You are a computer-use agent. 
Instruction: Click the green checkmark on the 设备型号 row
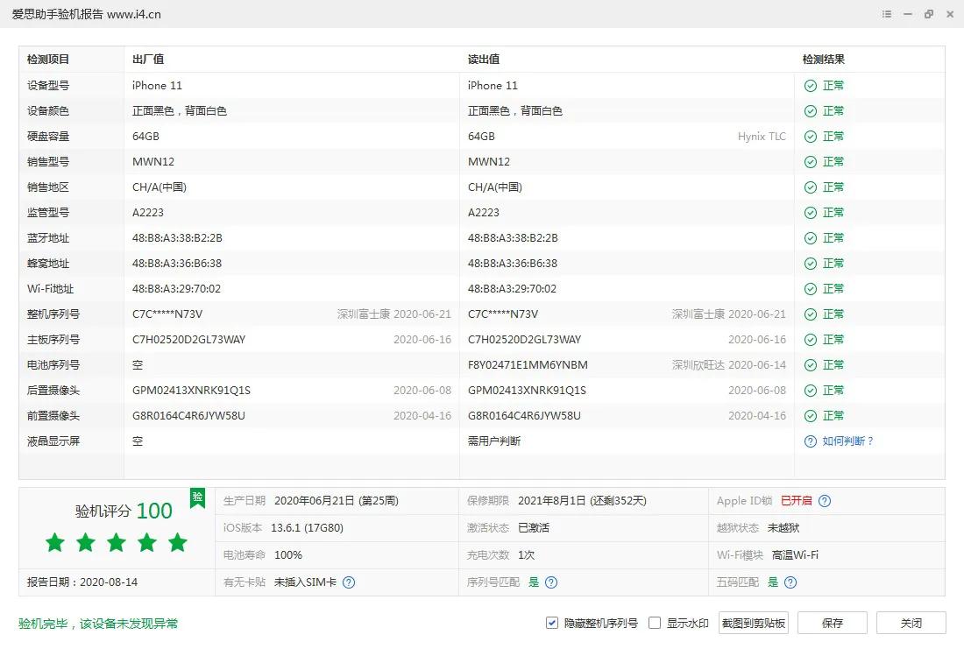tap(809, 85)
